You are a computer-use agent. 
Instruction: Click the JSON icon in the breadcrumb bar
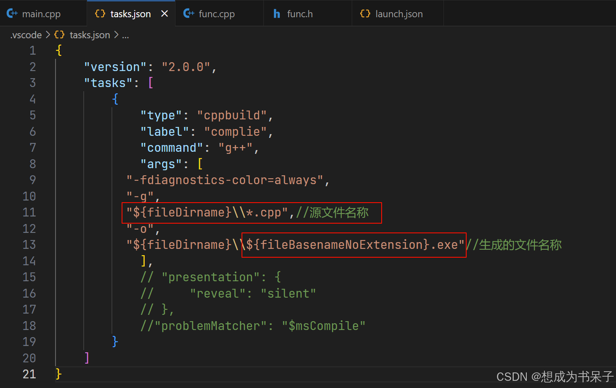point(59,34)
